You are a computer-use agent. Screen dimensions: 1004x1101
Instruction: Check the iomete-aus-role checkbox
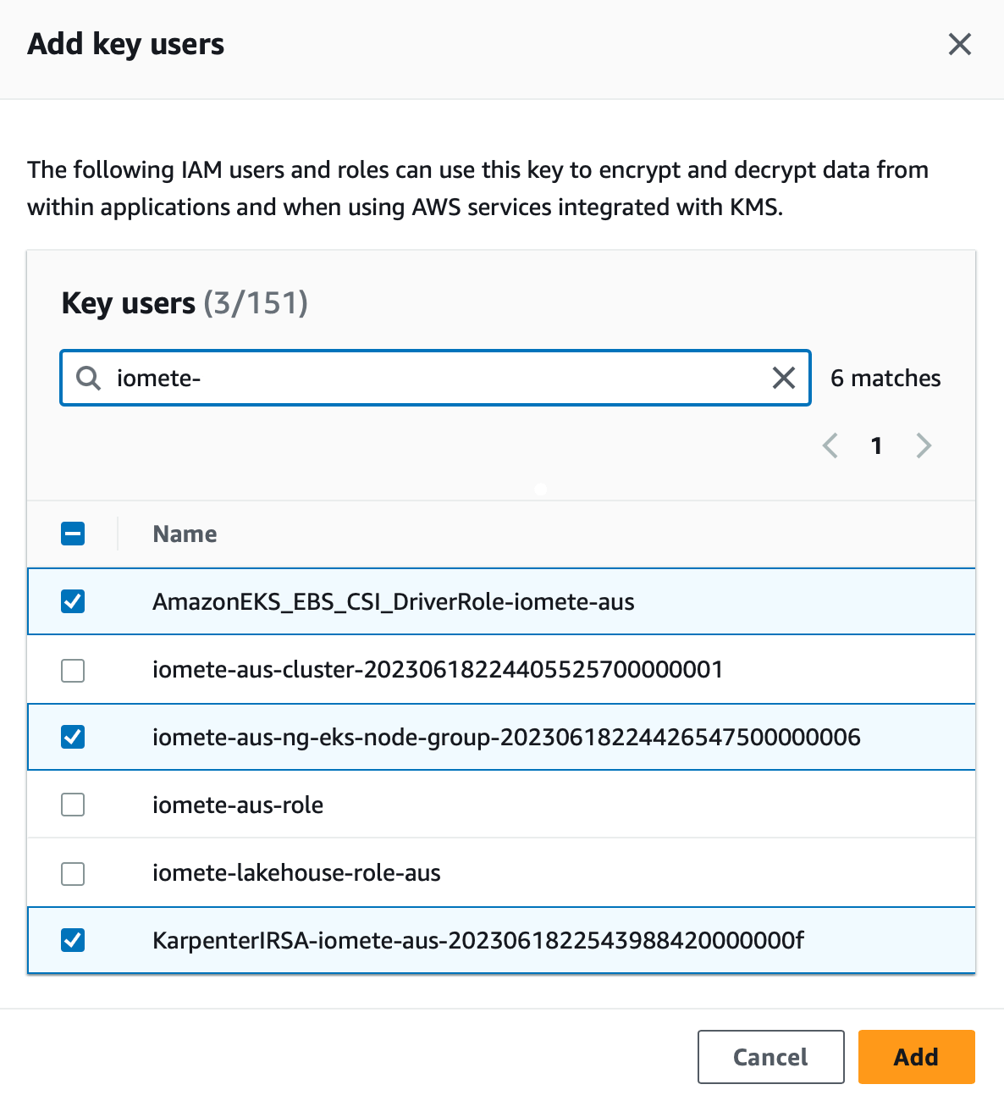pos(73,805)
